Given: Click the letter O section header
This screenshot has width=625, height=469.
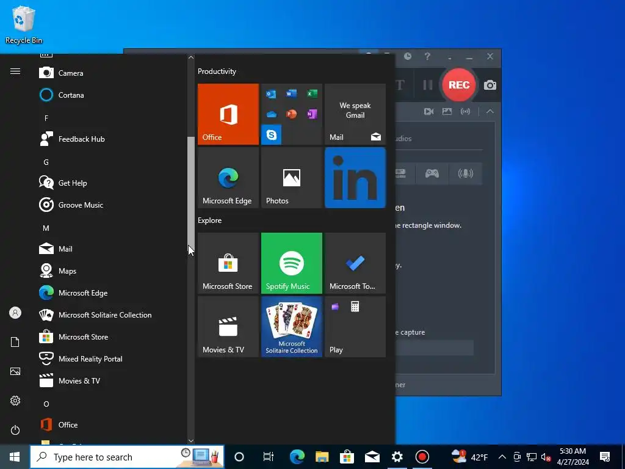Looking at the screenshot, I should pos(46,404).
